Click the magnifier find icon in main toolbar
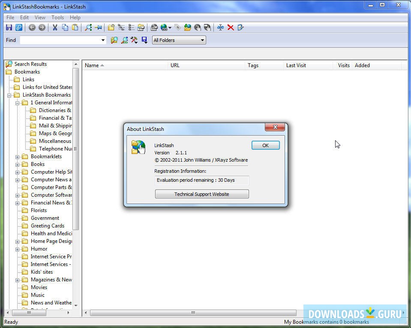Viewport: 411px width, 328px height. click(88, 27)
